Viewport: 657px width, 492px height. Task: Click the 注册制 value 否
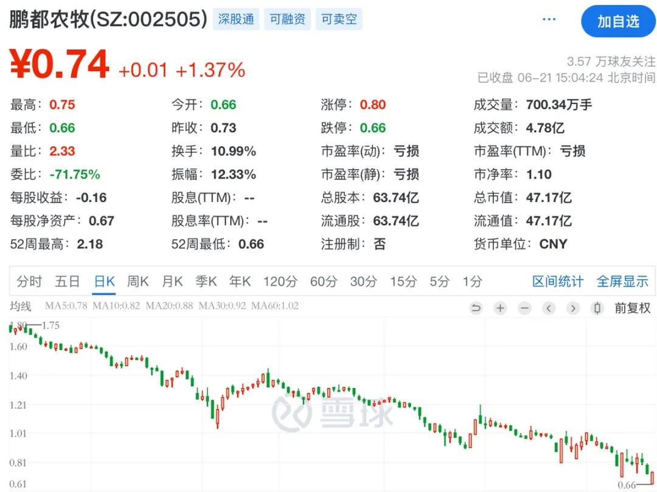point(380,244)
